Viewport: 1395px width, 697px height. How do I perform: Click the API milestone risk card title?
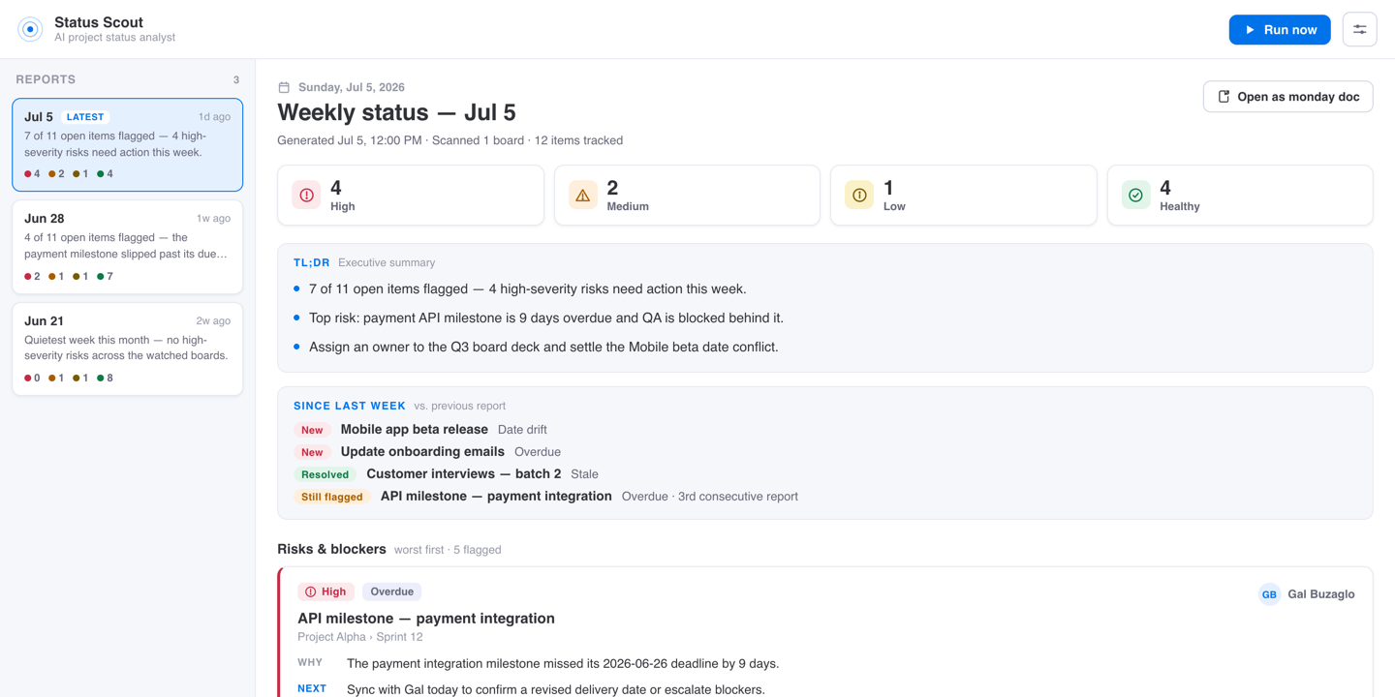coord(426,618)
